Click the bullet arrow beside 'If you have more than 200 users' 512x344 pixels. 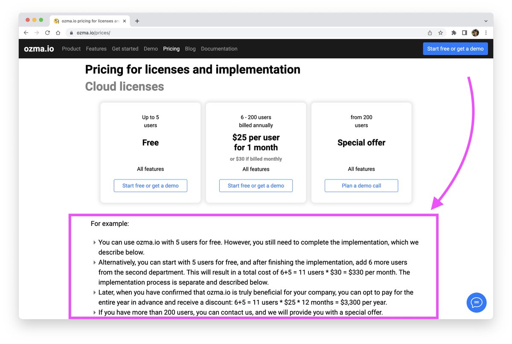(94, 313)
